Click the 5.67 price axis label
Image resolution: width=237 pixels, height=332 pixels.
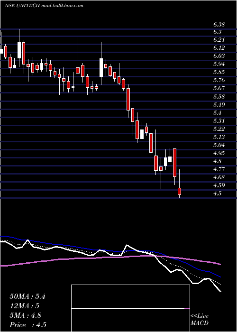219,88
